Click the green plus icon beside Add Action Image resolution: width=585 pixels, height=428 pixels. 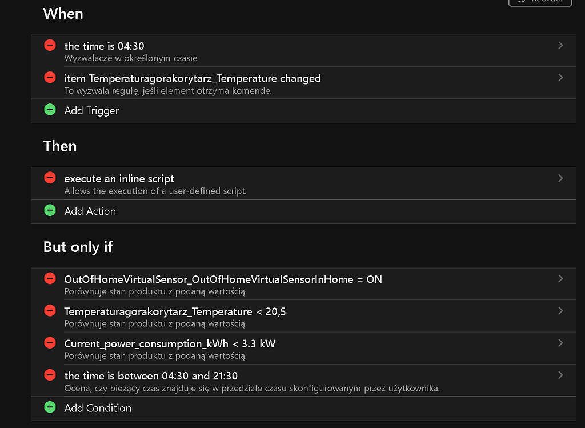50,211
